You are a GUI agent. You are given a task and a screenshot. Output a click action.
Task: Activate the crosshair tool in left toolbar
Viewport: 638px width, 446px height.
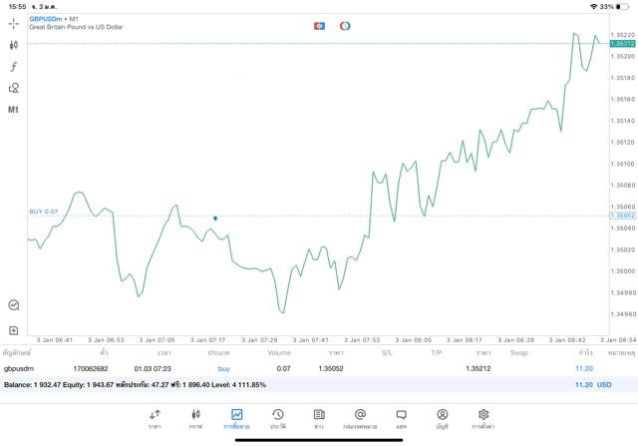(x=14, y=24)
